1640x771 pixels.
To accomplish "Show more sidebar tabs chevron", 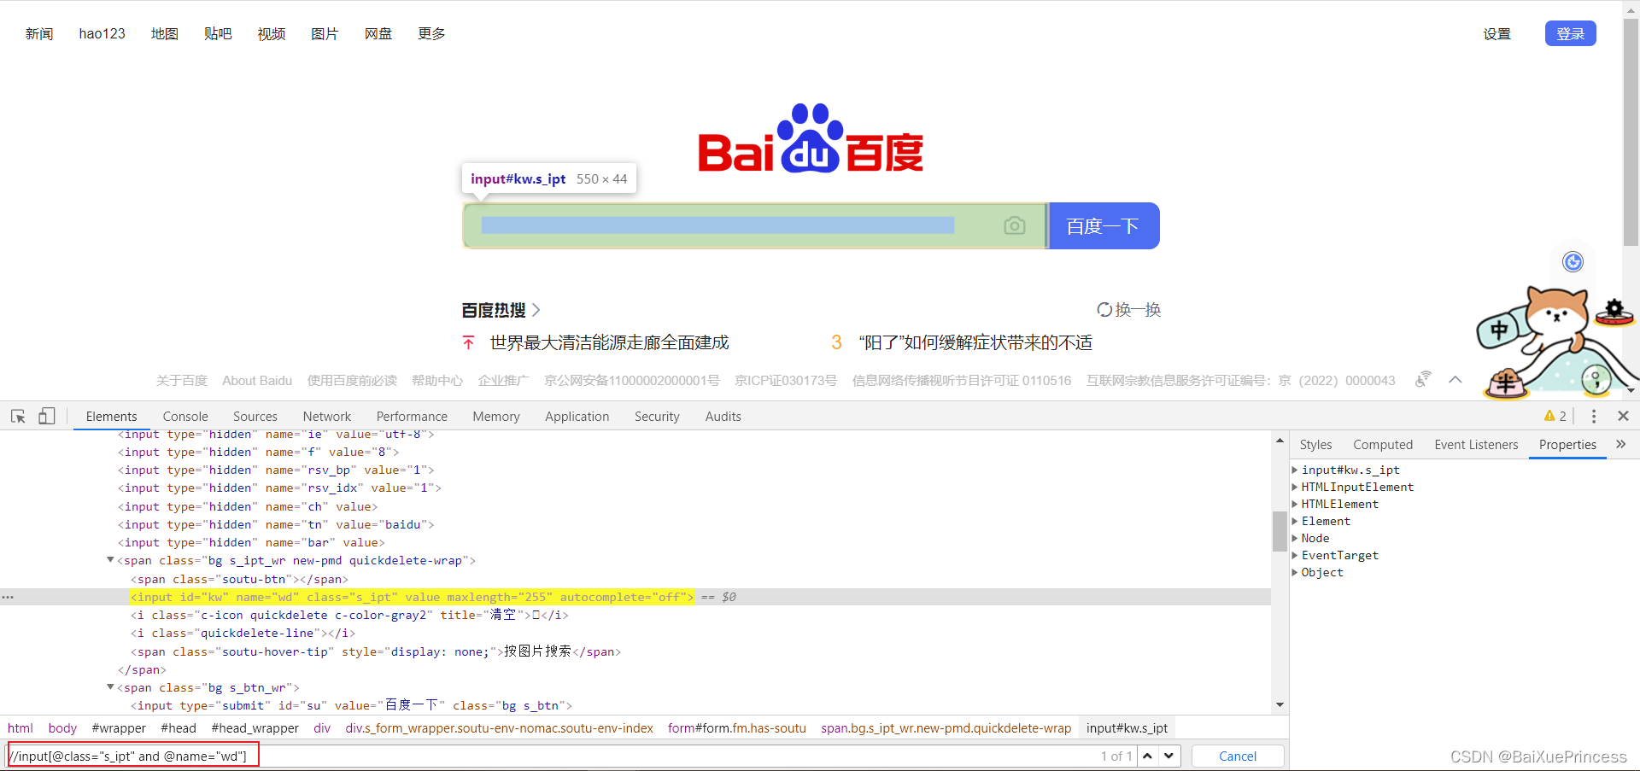I will pos(1620,444).
